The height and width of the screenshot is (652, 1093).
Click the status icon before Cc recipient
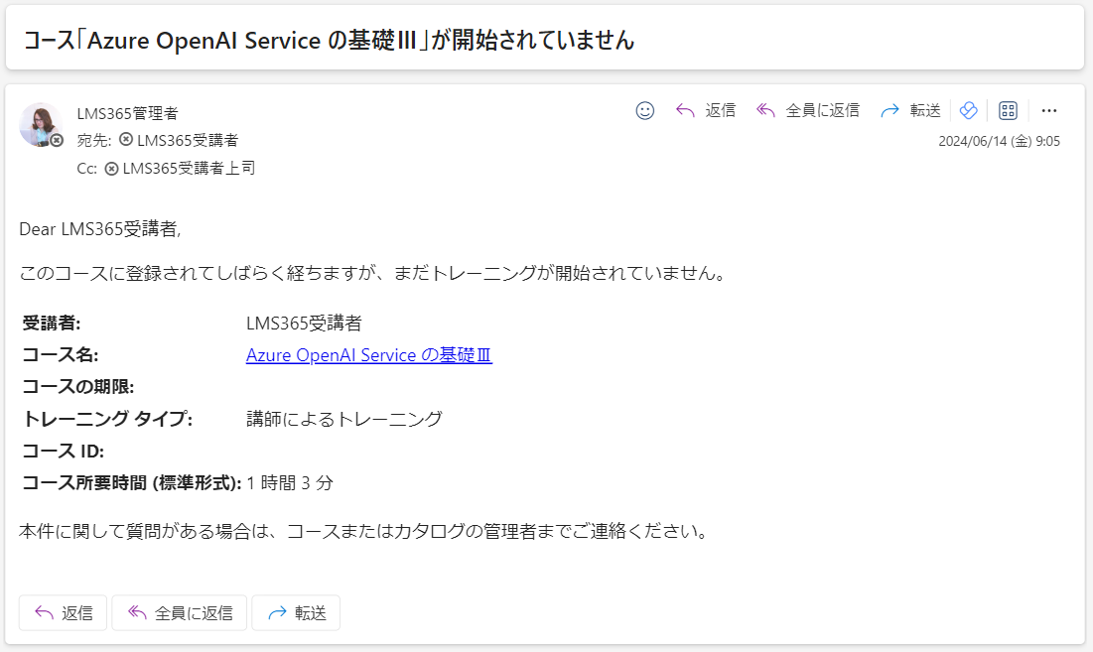(x=111, y=168)
